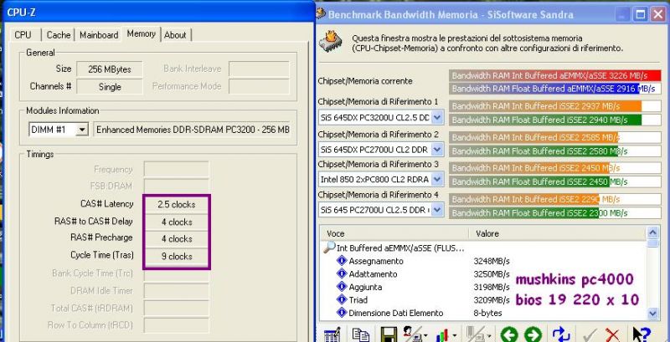The height and width of the screenshot is (342, 670).
Task: Open Riferimento 2 SiS 645DX PC2700U dropdown
Action: [437, 149]
